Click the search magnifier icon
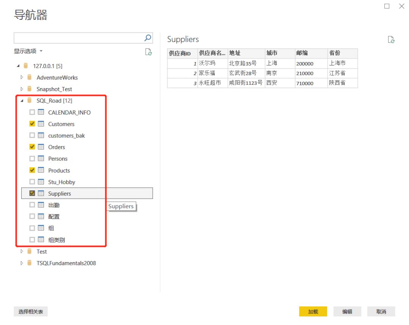This screenshot has width=409, height=325. [x=148, y=38]
